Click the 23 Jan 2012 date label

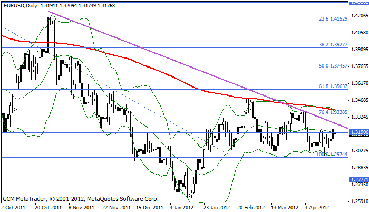(217, 208)
